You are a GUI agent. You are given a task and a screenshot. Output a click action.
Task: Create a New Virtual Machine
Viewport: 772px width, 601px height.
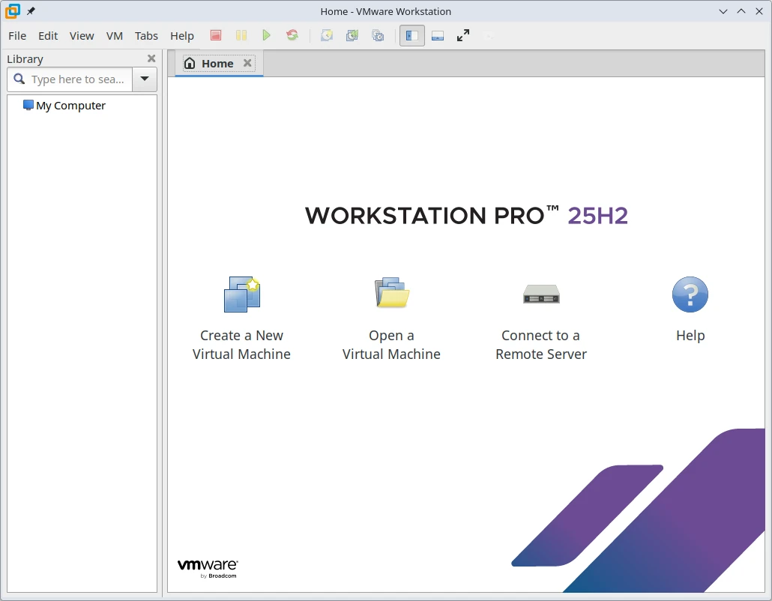241,315
